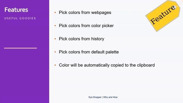Click the 'Pick colors from default palette' line
This screenshot has height=103, width=183.
pyautogui.click(x=89, y=52)
